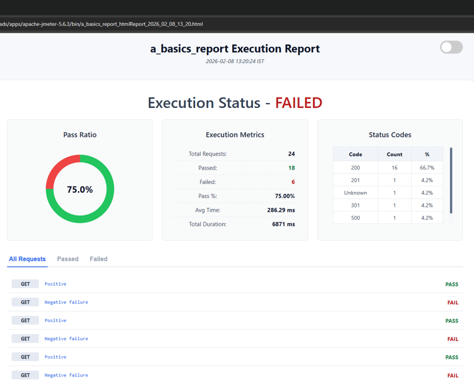
Task: Switch to the All Requests tab
Action: click(x=27, y=259)
